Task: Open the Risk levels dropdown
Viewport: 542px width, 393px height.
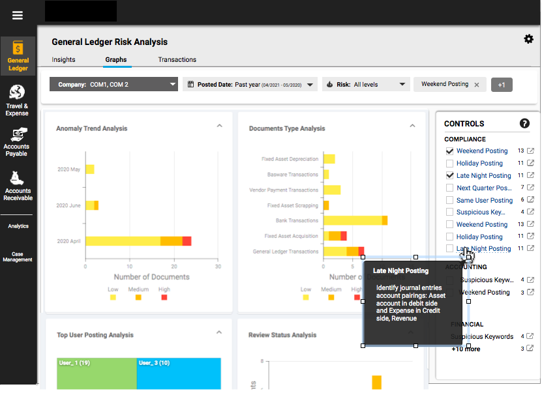Action: [x=366, y=84]
